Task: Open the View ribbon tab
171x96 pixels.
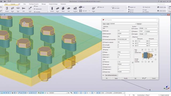Action: [x=25, y=4]
